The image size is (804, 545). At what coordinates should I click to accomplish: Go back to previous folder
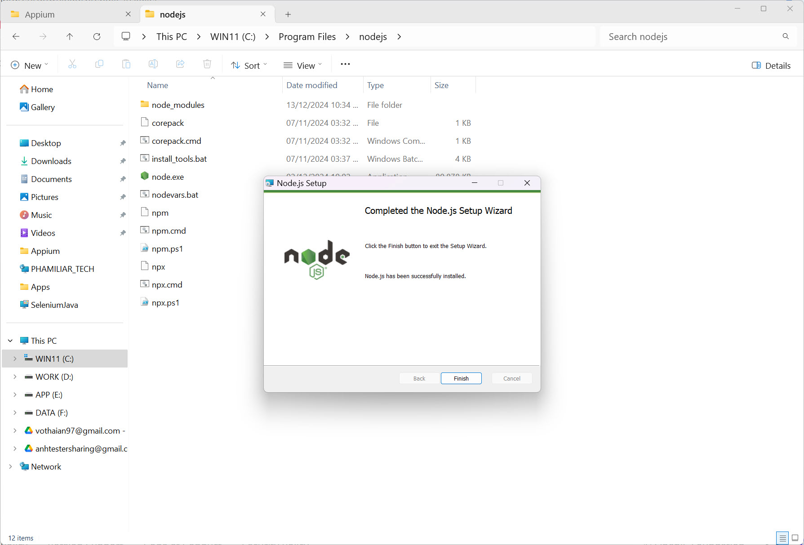pos(16,36)
